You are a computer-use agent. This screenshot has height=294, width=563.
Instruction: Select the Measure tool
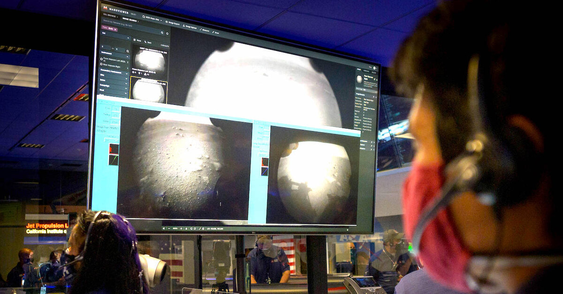(200, 29)
